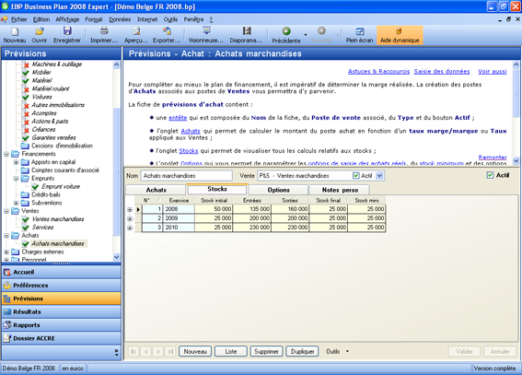Open the Outils dropdown at bottom

347,351
